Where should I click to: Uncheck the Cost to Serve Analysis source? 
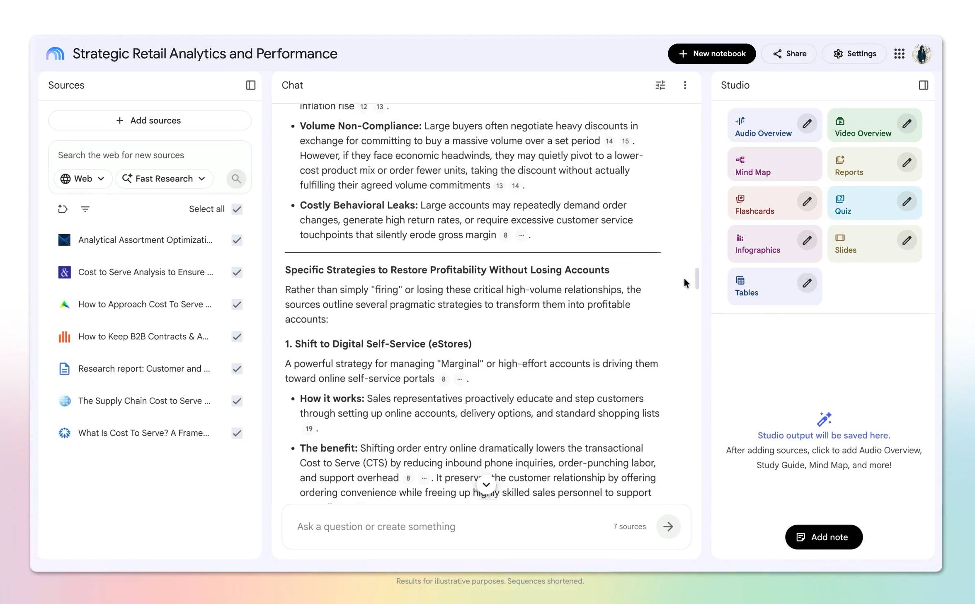(x=237, y=272)
